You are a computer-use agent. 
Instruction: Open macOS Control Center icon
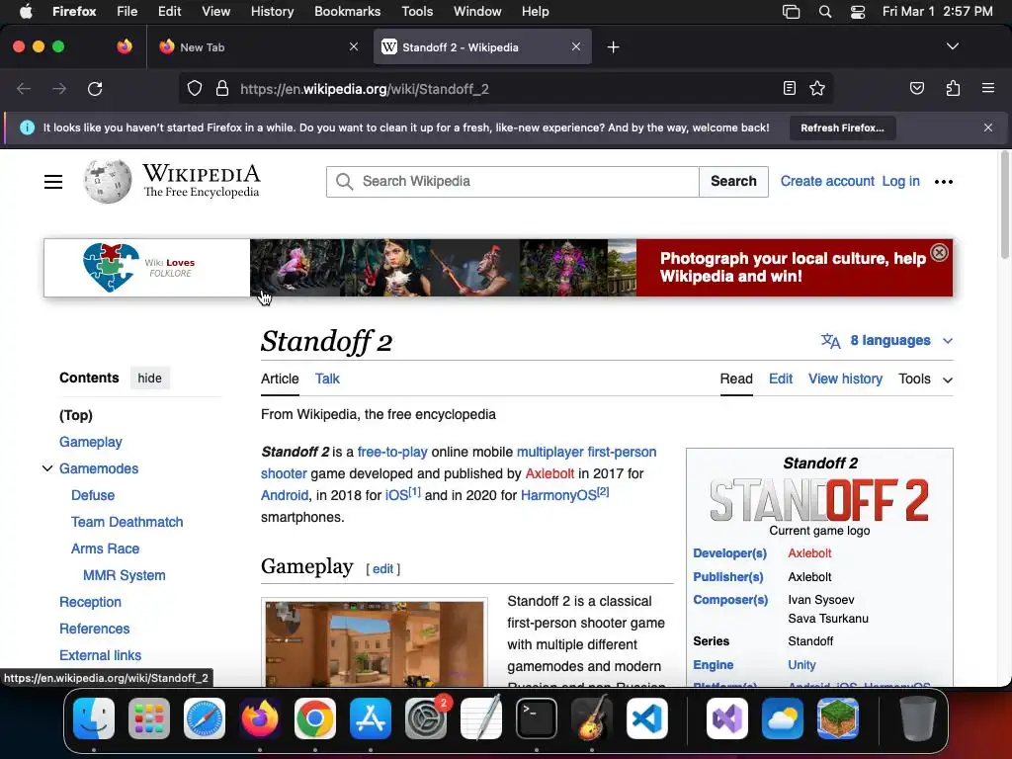[858, 12]
